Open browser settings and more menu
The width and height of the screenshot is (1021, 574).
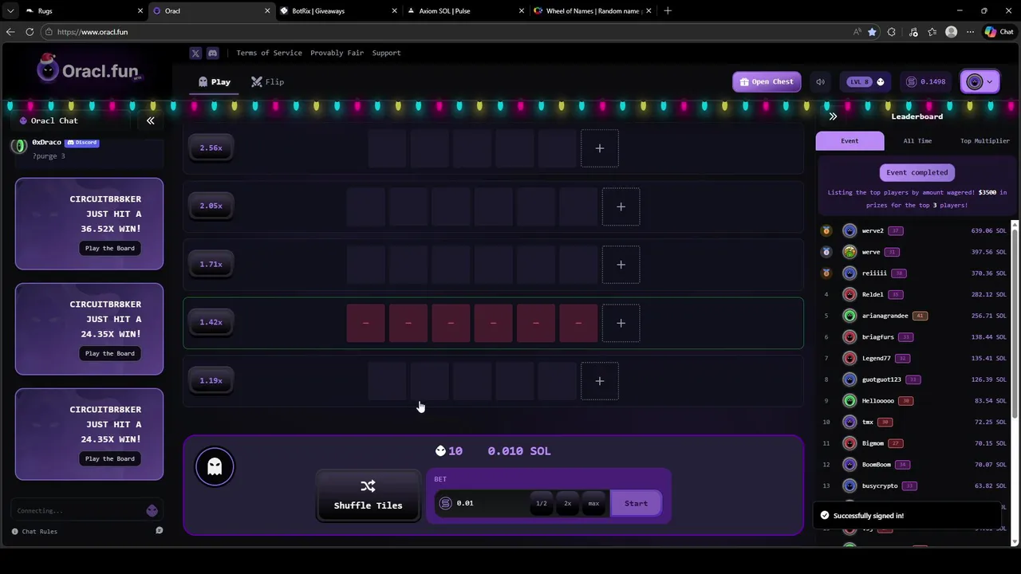(x=970, y=32)
